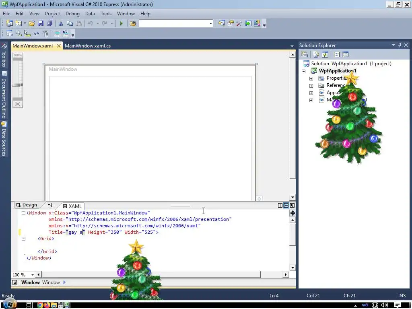Click the Windows Start orb
Screen dimensions: 412x309
tap(10, 304)
